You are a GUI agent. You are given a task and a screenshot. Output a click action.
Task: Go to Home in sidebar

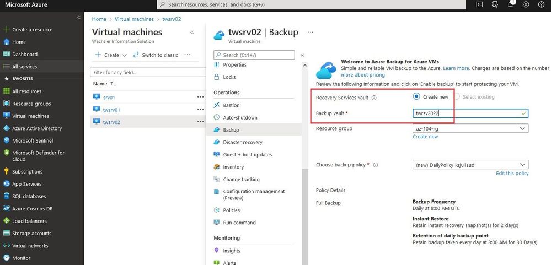(19, 42)
